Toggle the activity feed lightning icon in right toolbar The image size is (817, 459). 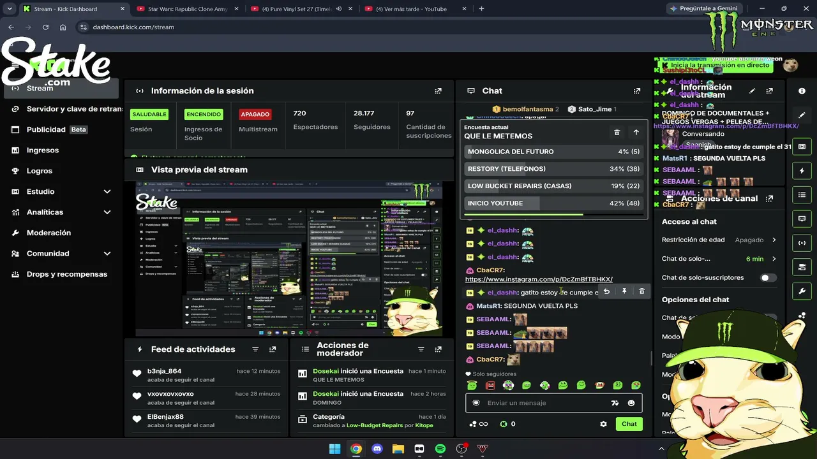point(802,171)
